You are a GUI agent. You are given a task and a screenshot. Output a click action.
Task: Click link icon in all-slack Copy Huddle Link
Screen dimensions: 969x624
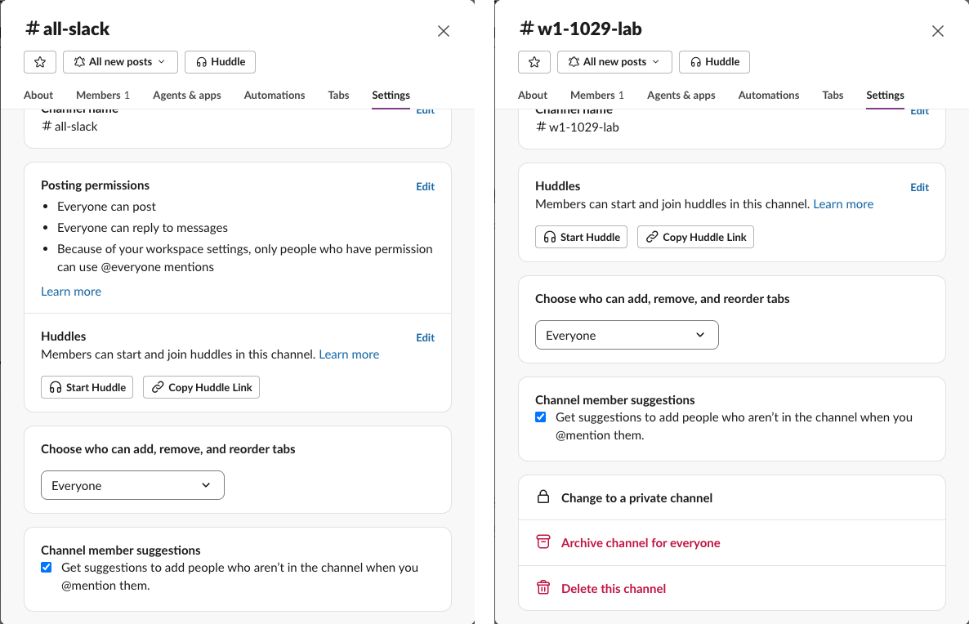click(x=158, y=387)
